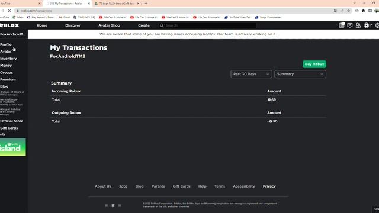Click the browser address bar URL
The width and height of the screenshot is (379, 213).
(36, 11)
